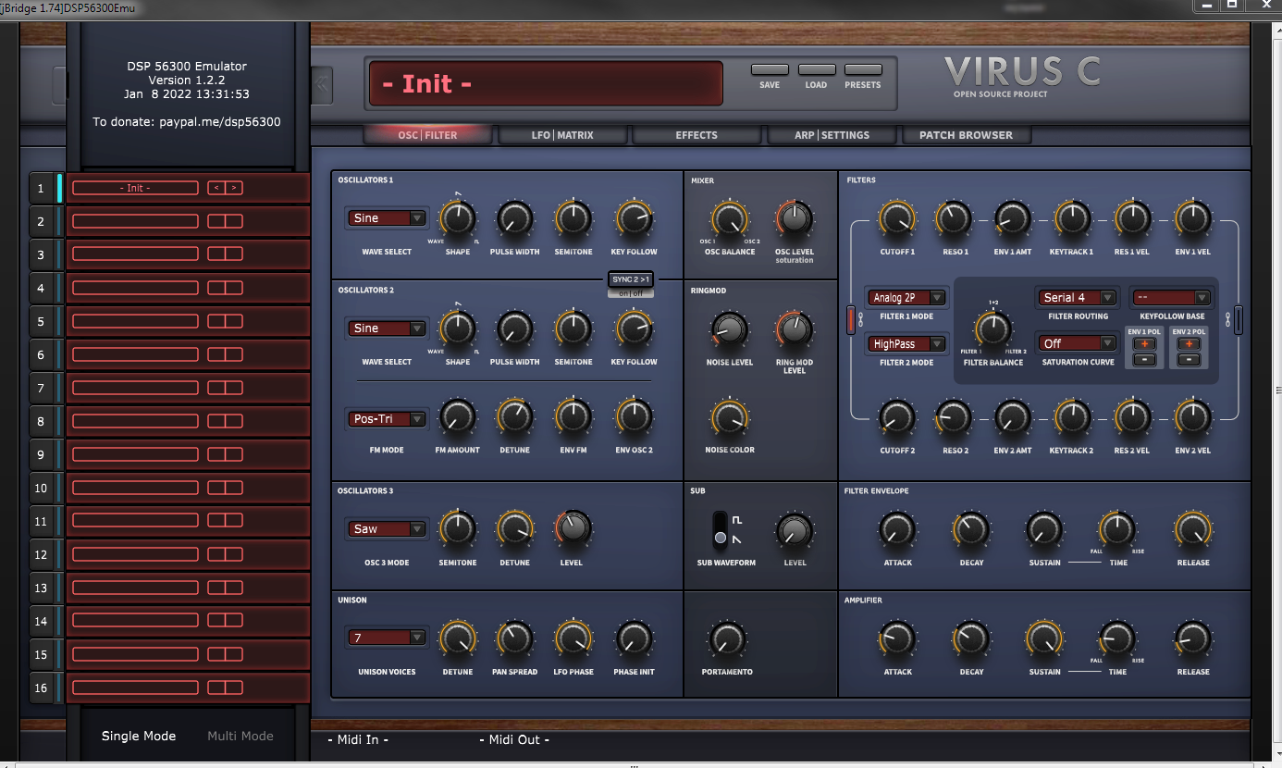Image resolution: width=1282 pixels, height=768 pixels.
Task: Click the Portamento knob
Action: 727,638
